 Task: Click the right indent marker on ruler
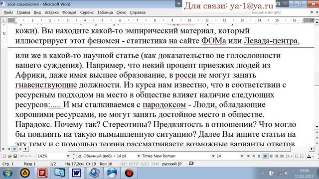click(303, 21)
